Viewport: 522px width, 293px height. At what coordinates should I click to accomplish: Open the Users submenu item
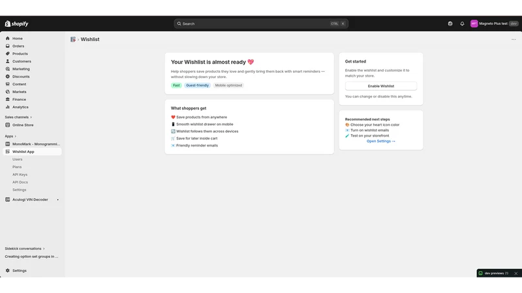point(18,159)
